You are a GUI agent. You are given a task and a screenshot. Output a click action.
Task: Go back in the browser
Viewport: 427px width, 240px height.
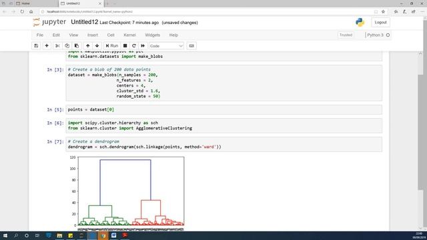(x=5, y=12)
